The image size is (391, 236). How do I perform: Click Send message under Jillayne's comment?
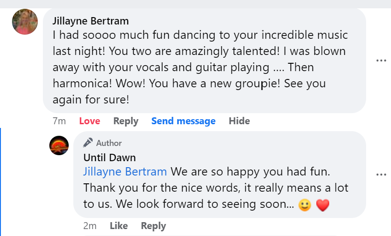pyautogui.click(x=184, y=121)
